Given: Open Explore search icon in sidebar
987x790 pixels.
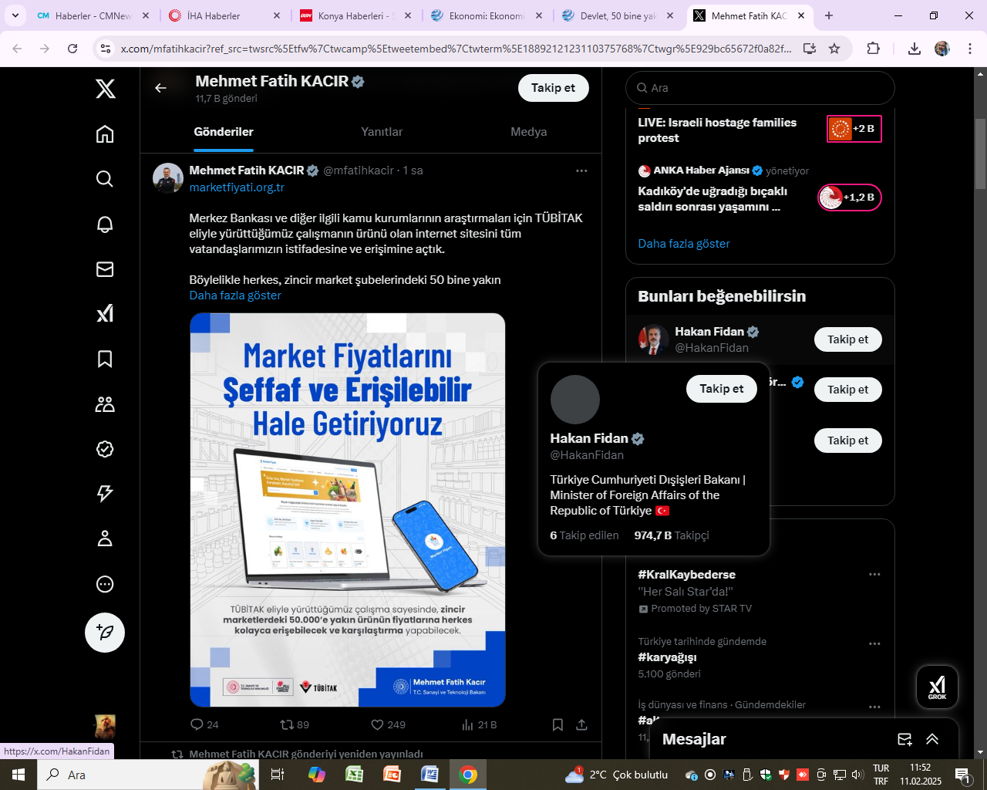Looking at the screenshot, I should tap(105, 179).
